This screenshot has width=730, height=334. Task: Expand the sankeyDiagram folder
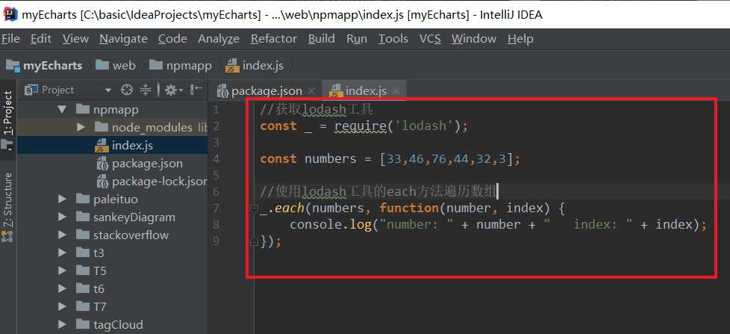(63, 217)
